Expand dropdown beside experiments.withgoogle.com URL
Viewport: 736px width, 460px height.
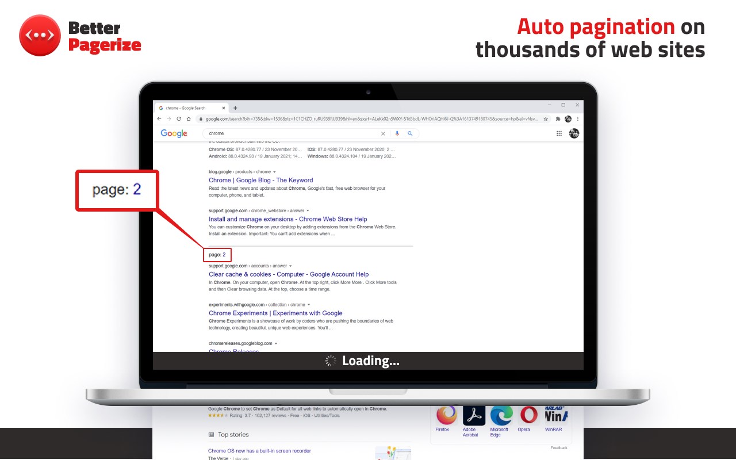[309, 305]
